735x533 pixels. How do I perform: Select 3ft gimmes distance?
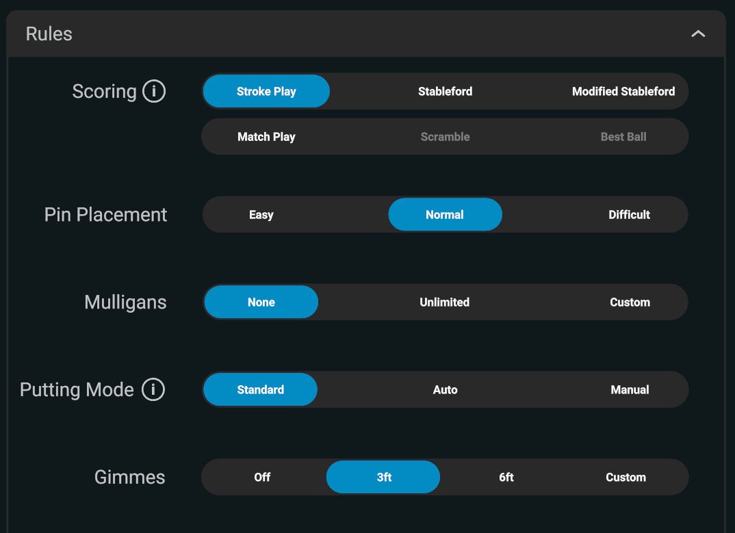point(383,478)
